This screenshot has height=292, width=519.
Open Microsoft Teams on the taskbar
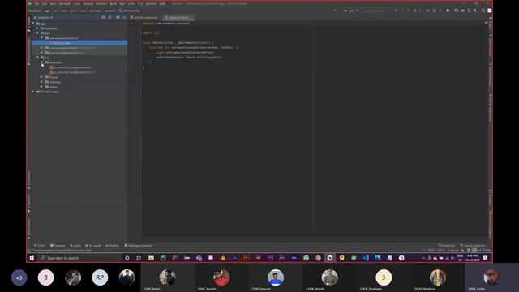click(199, 258)
